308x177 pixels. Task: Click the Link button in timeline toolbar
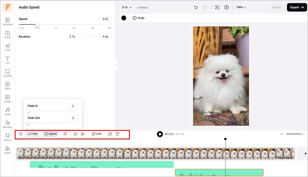tap(97, 134)
